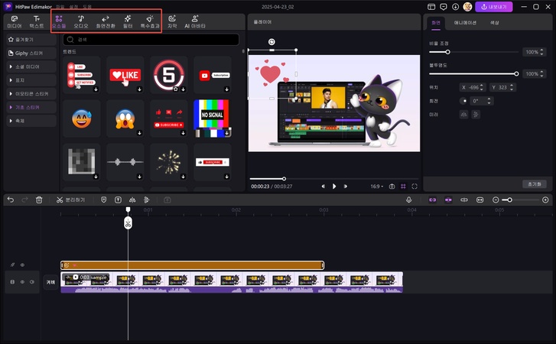Click the text T icon in timeline toolbar

[x=118, y=200]
